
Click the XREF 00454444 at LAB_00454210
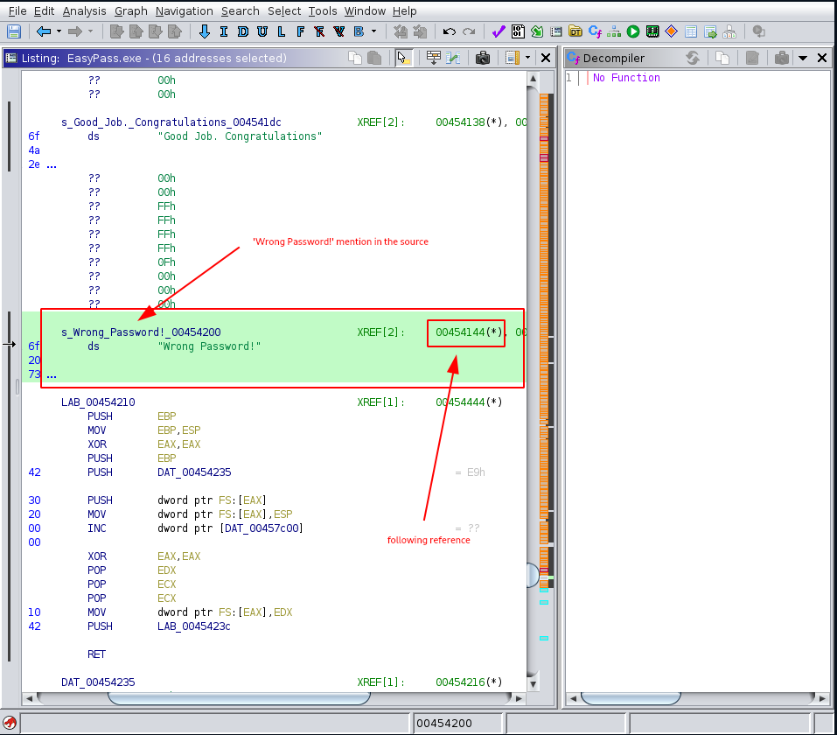pos(462,402)
